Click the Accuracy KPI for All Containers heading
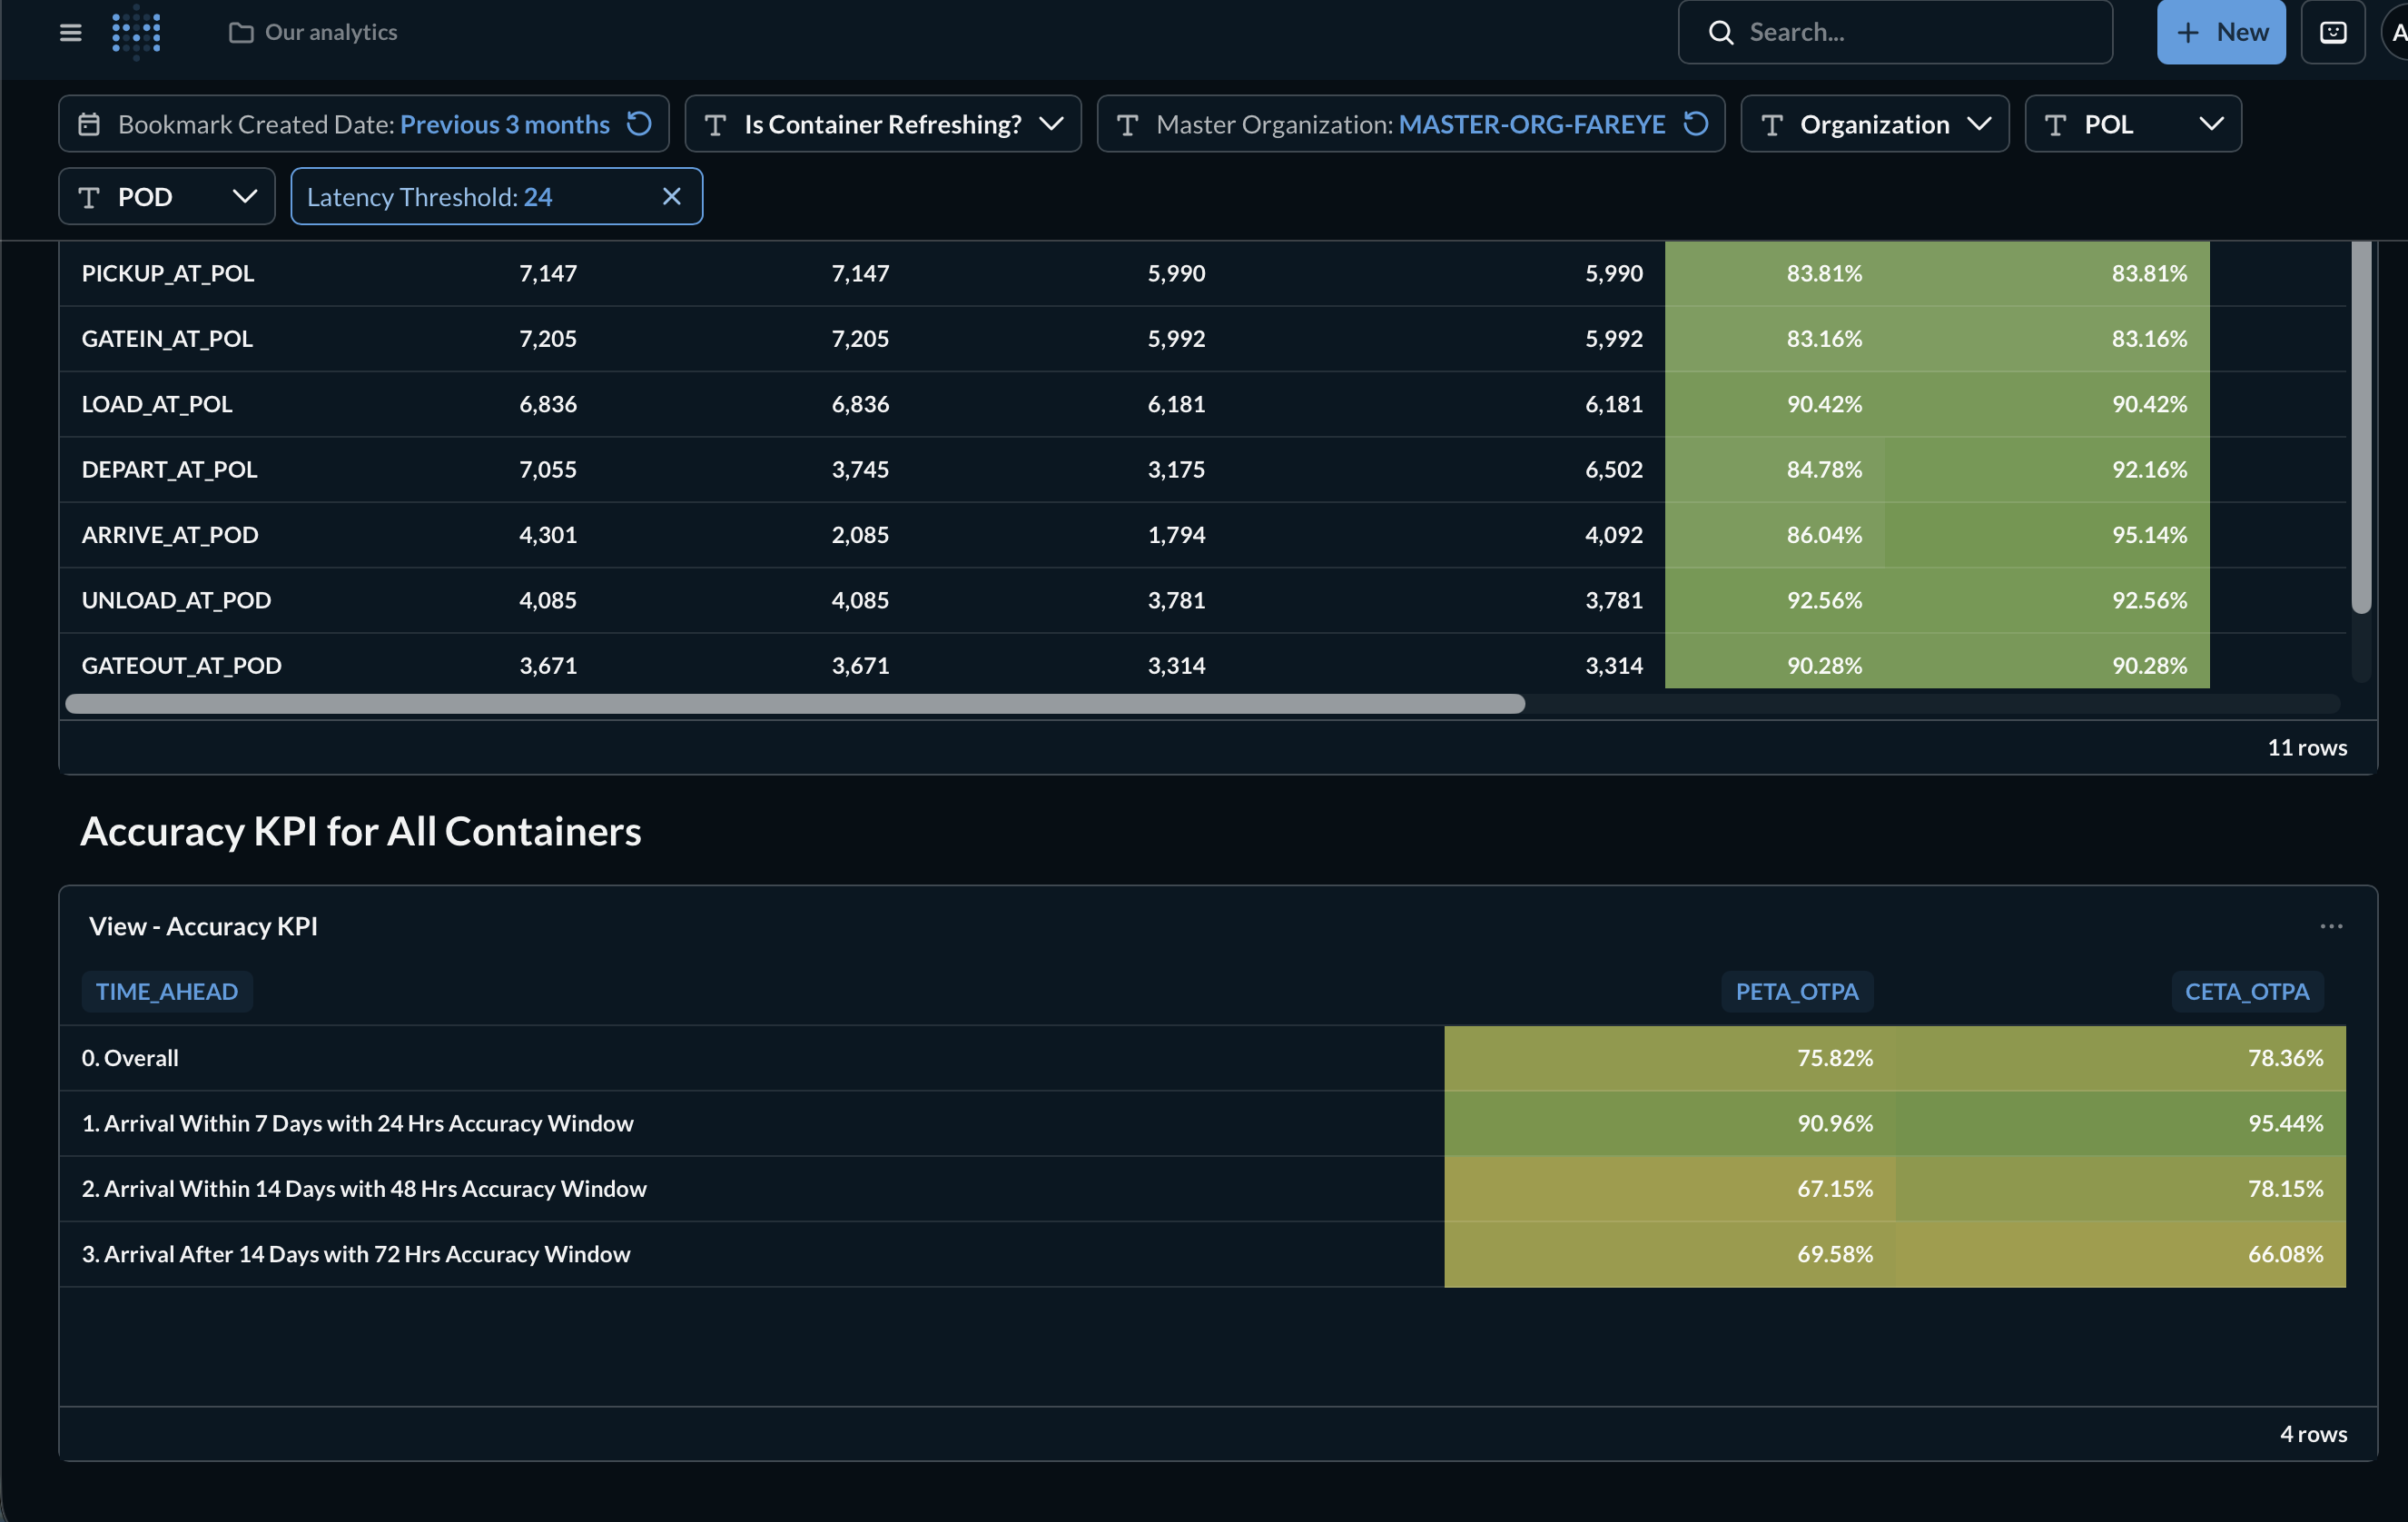 [x=361, y=831]
